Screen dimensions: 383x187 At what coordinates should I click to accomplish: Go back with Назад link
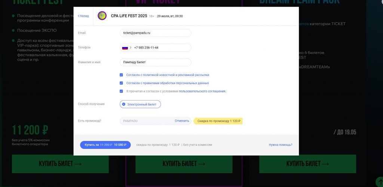(83, 16)
